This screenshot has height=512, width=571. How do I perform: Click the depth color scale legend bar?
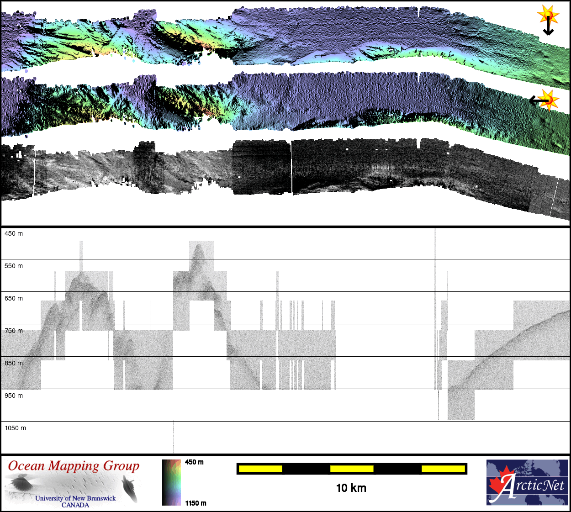pos(171,482)
